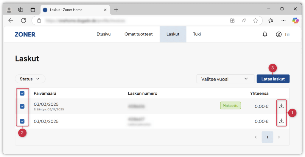Open the Tuki support link
Viewport: 305px width, 157px height.
[197, 34]
